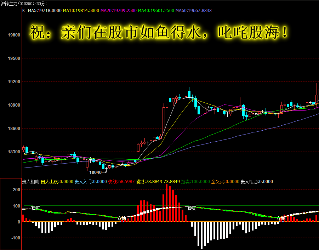Select the yellow 贵人出现:0.0000 label
319x250 pixels.
coord(57,182)
